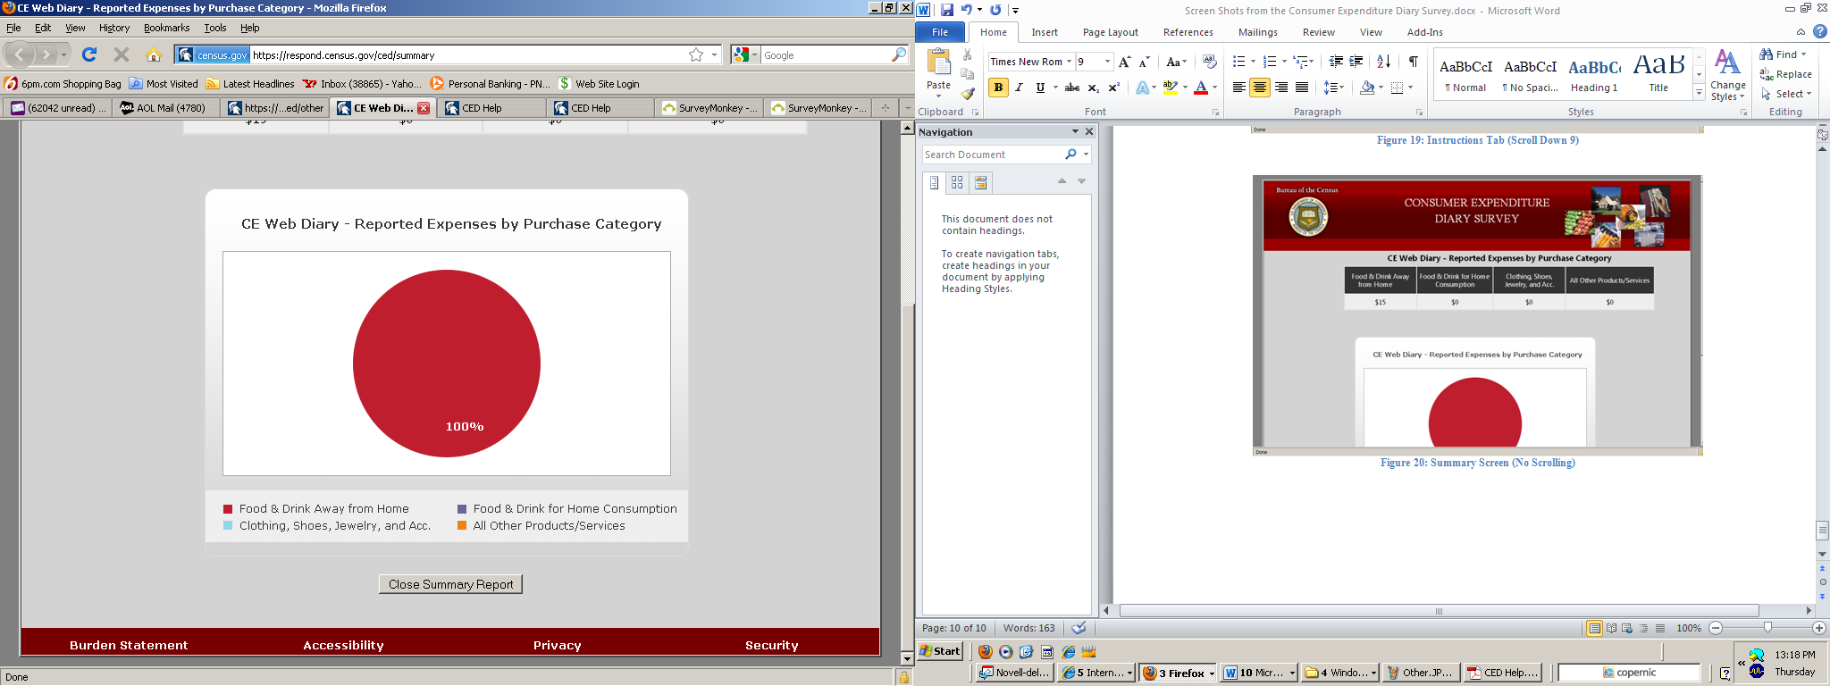Open the font size dropdown
The height and width of the screenshot is (686, 1830).
(x=1108, y=62)
